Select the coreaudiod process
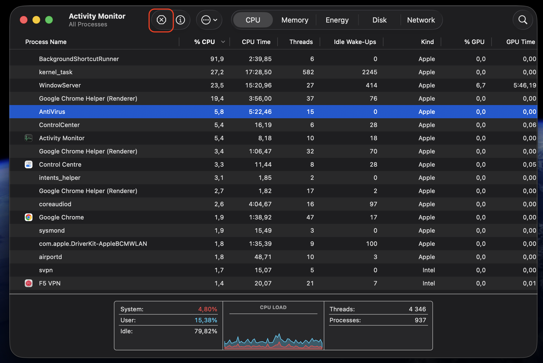 pos(55,204)
